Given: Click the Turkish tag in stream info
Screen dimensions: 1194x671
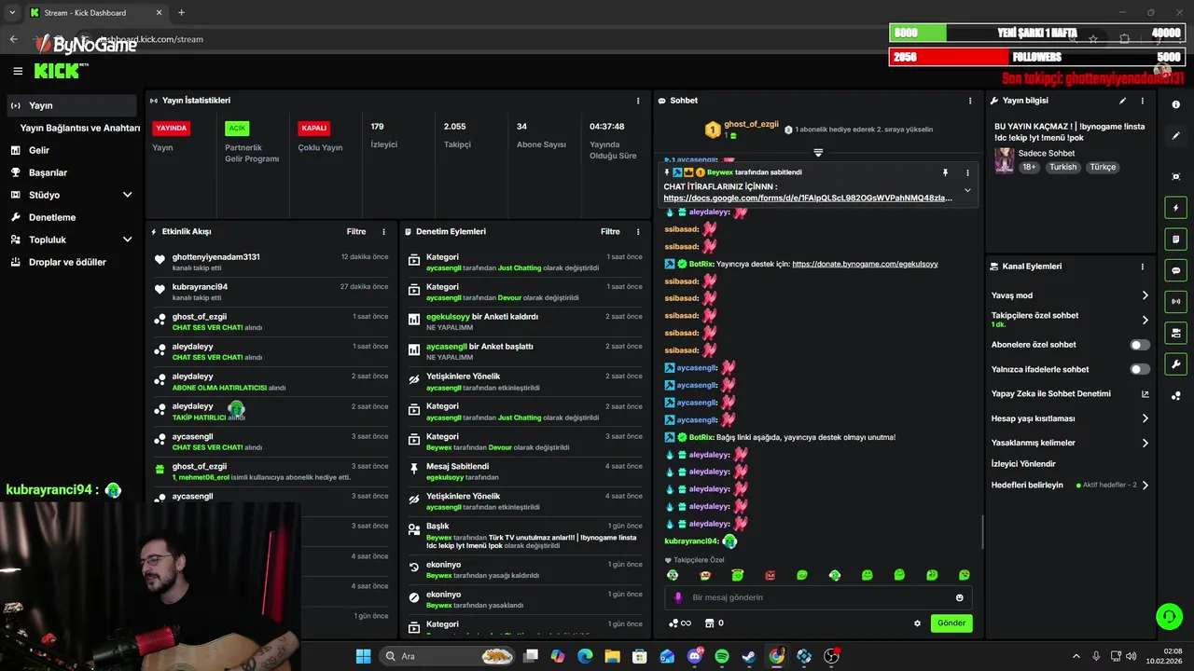Looking at the screenshot, I should tap(1062, 167).
